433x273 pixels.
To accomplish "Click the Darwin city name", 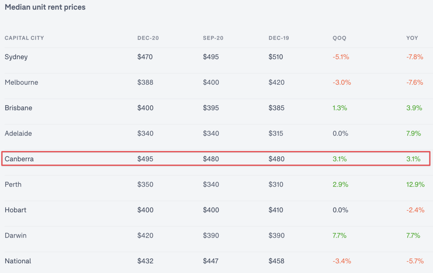I will click(16, 235).
